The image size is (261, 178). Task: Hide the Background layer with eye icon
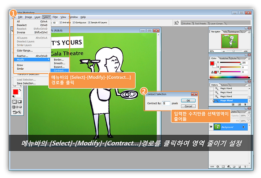pos(211,127)
